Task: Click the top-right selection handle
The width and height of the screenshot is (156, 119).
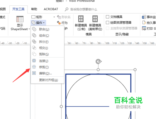Action: click(x=135, y=70)
